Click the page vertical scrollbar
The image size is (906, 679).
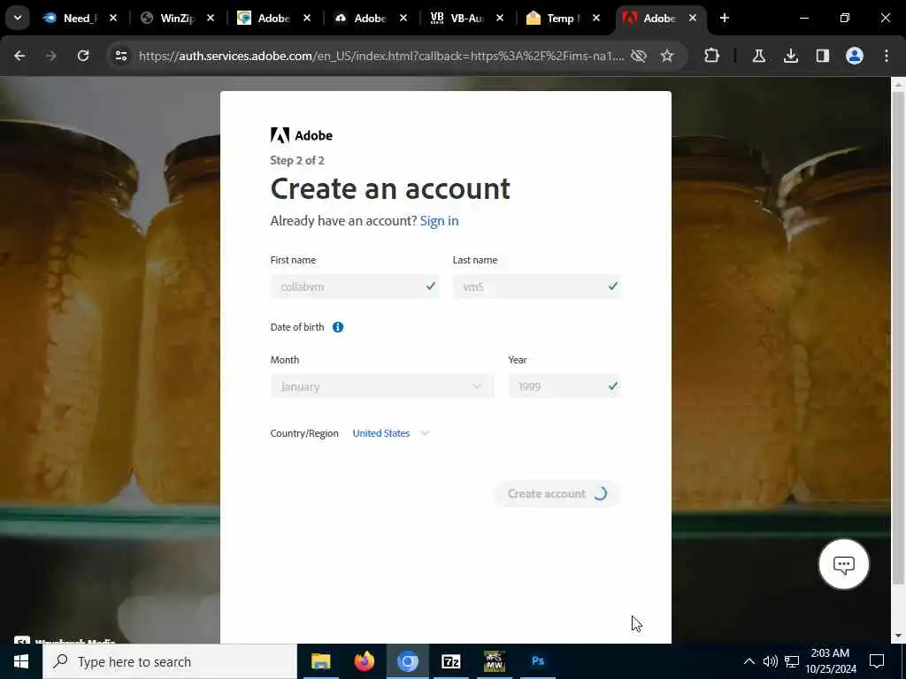click(898, 338)
